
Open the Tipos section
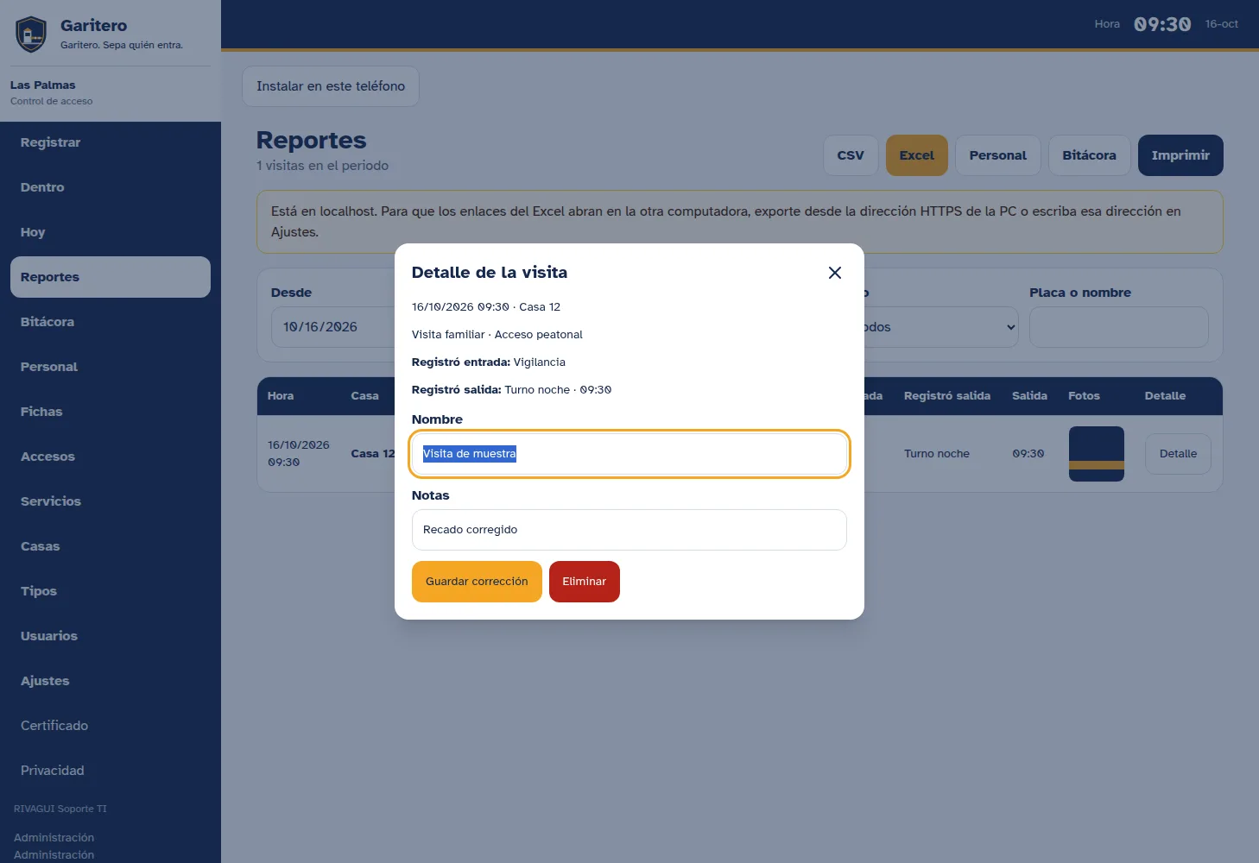[111, 591]
